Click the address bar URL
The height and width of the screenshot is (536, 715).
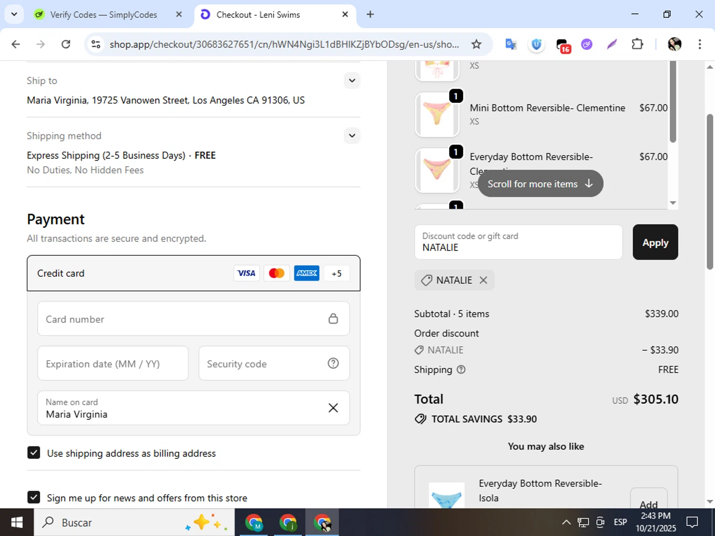284,44
